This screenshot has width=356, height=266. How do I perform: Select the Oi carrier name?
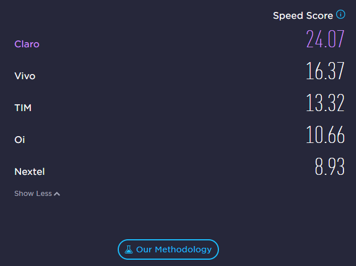pos(19,140)
